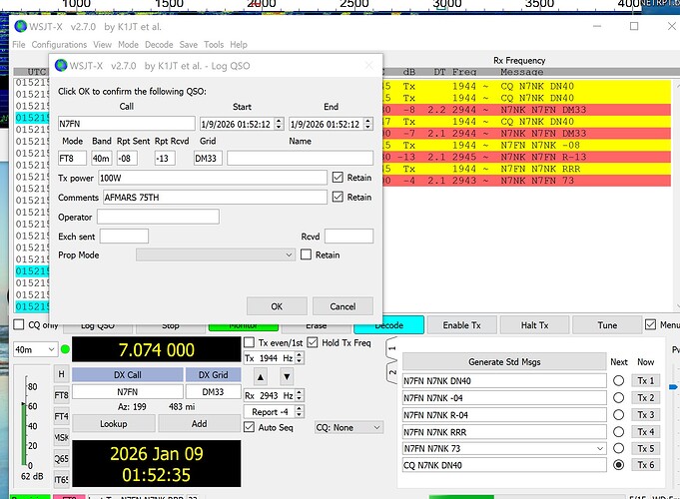Screen dimensions: 680x499
Task: Click the green progress bar in status bar
Action: [x=461, y=497]
